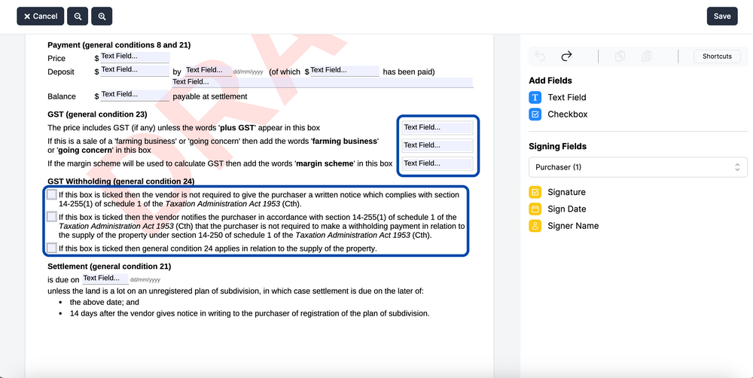Add a Text Field from sidebar

tap(557, 97)
